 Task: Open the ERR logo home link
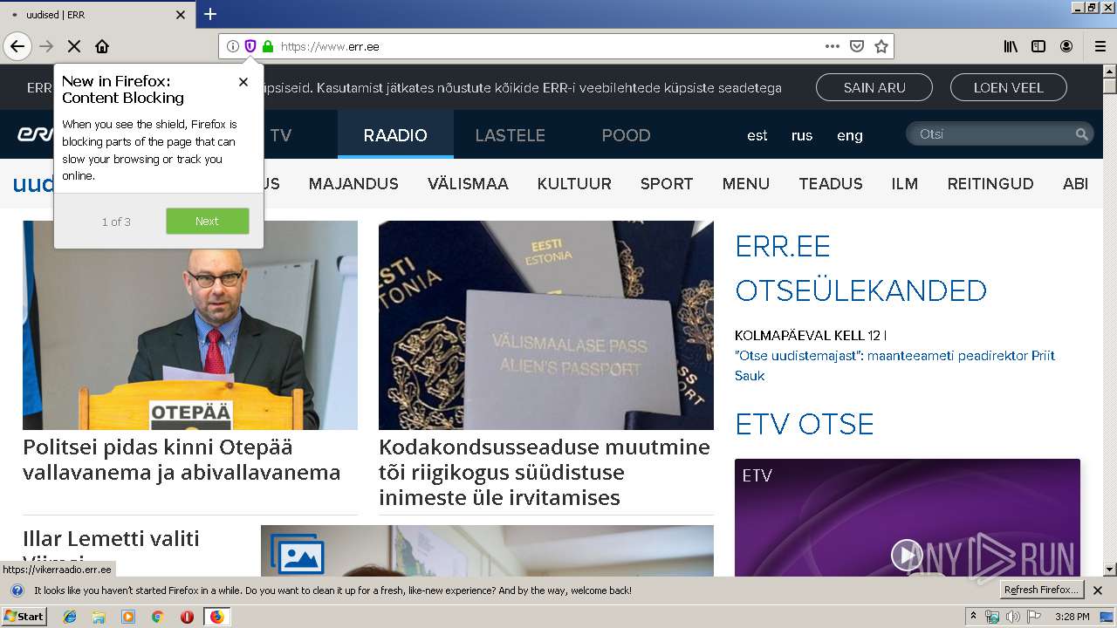pos(35,135)
